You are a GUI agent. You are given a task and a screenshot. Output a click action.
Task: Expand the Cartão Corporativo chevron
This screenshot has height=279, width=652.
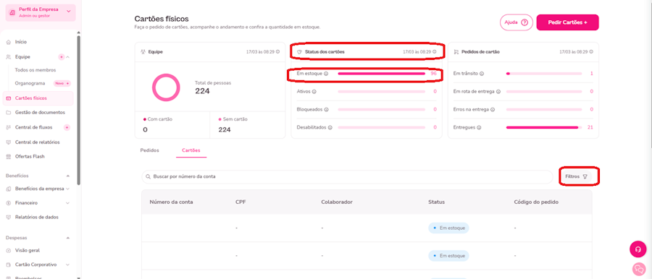pos(68,265)
